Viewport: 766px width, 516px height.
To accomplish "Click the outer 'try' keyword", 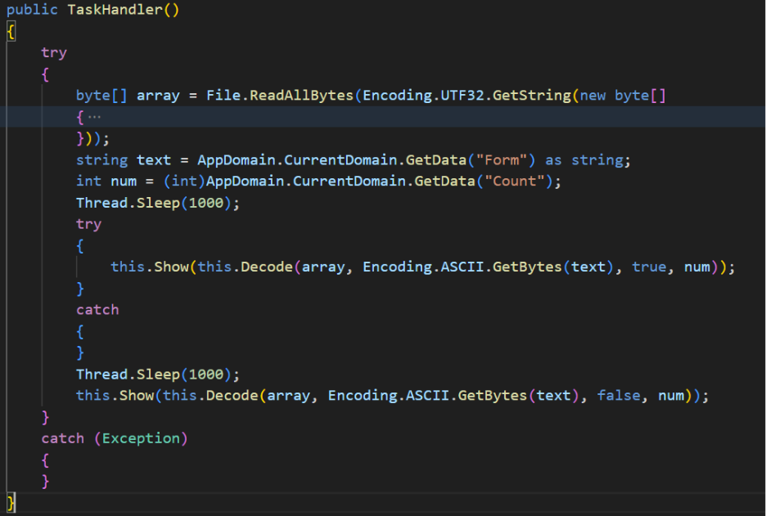I will (54, 52).
